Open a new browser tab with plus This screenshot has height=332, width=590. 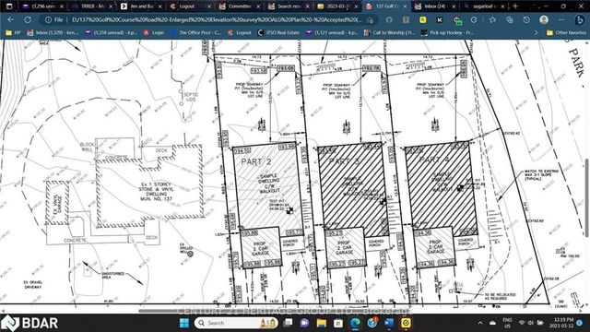tap(515, 6)
